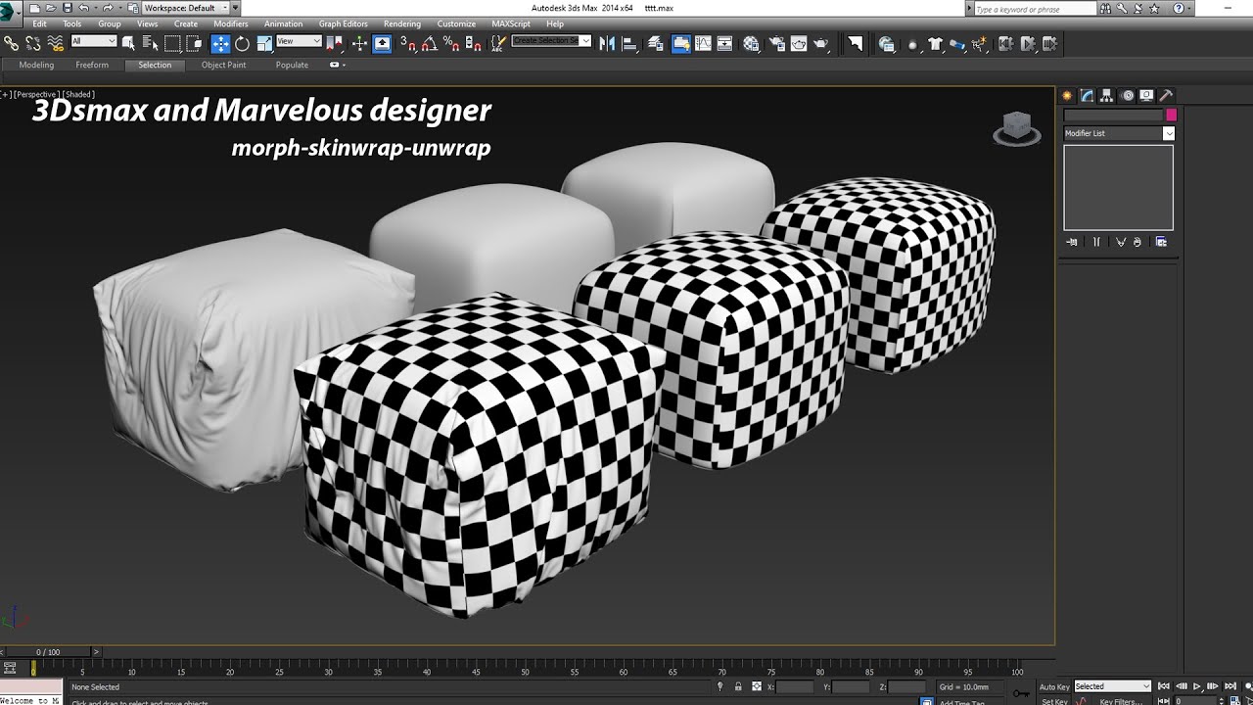Open the Modify command panel tab
The width and height of the screenshot is (1253, 705).
click(1087, 96)
